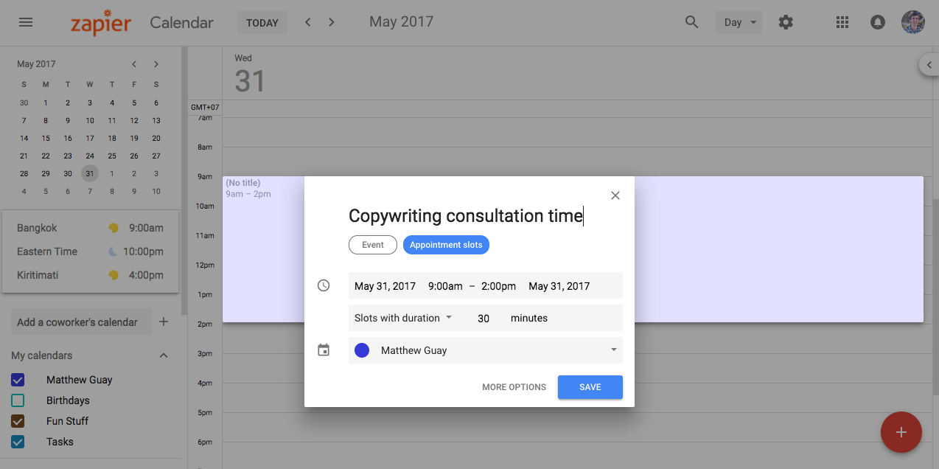
Task: Click MORE OPTIONS in the dialog
Action: click(514, 387)
